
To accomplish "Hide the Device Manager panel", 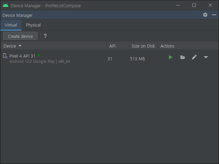I will point(214,15).
